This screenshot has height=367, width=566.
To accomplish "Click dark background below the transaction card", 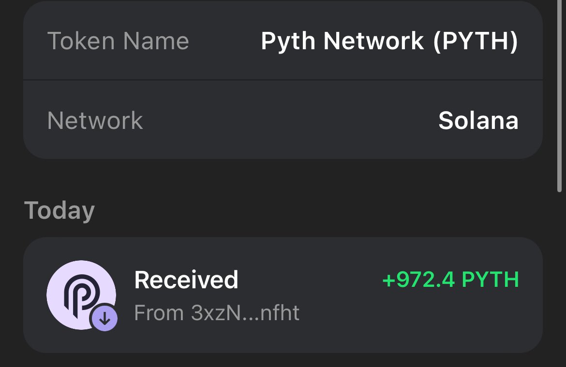I will tap(283, 361).
